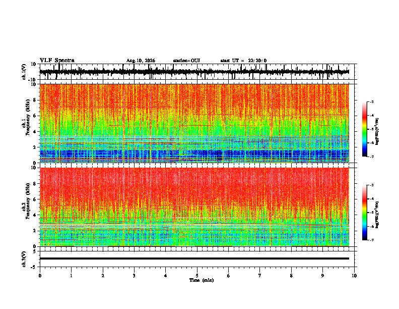Image resolution: width=399 pixels, height=309 pixels.
Task: Click the time axis tick label 3
Action: (134, 276)
